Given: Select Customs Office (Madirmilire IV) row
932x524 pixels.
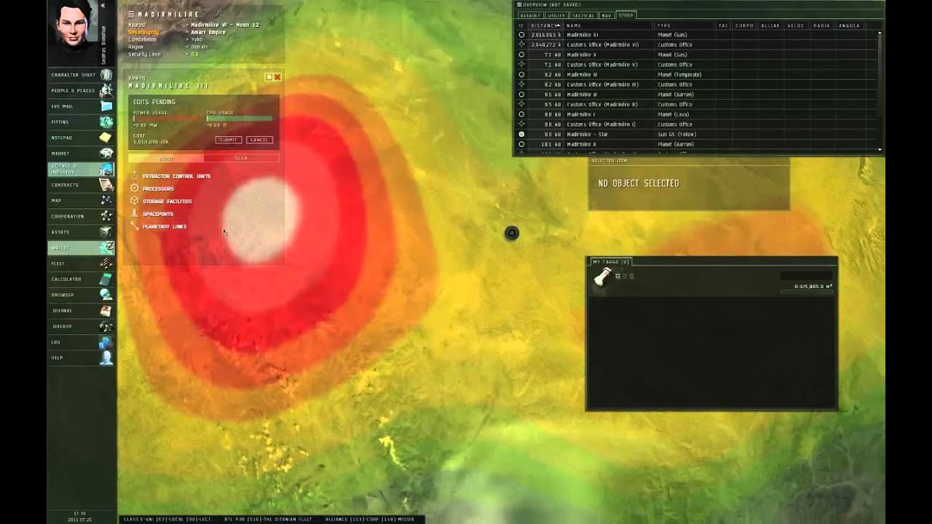Looking at the screenshot, I should pyautogui.click(x=697, y=84).
